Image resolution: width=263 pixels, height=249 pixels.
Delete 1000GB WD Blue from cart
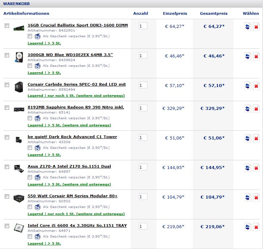click(256, 56)
